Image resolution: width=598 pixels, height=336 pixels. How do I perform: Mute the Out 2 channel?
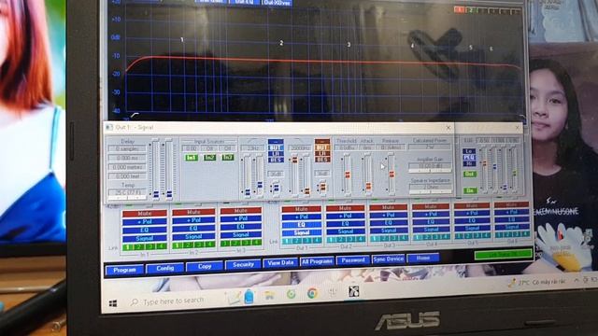coord(345,208)
